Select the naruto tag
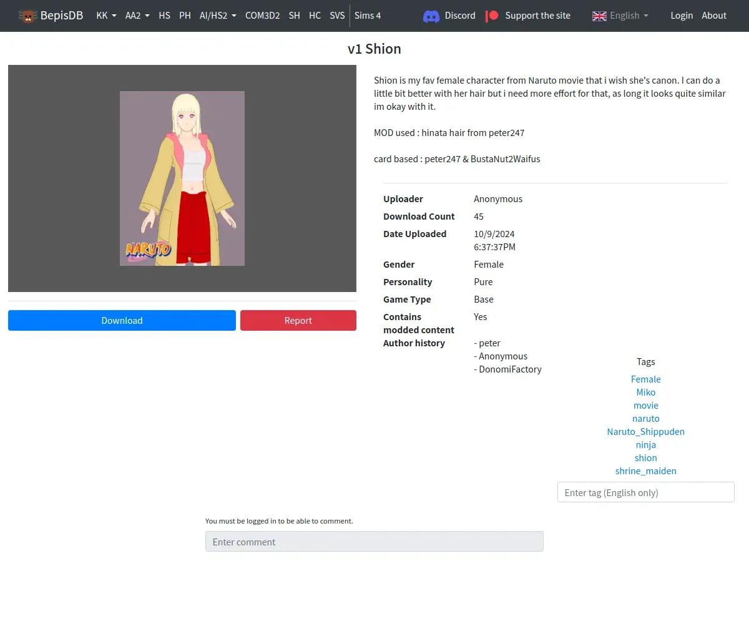The image size is (749, 624). pyautogui.click(x=645, y=419)
